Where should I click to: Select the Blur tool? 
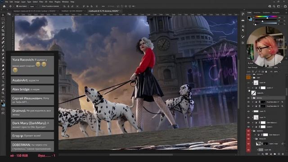[x=3, y=66]
